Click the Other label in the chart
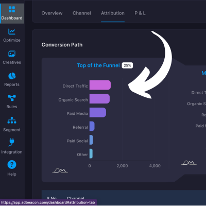Screen dimensions: 206x206 (82, 154)
